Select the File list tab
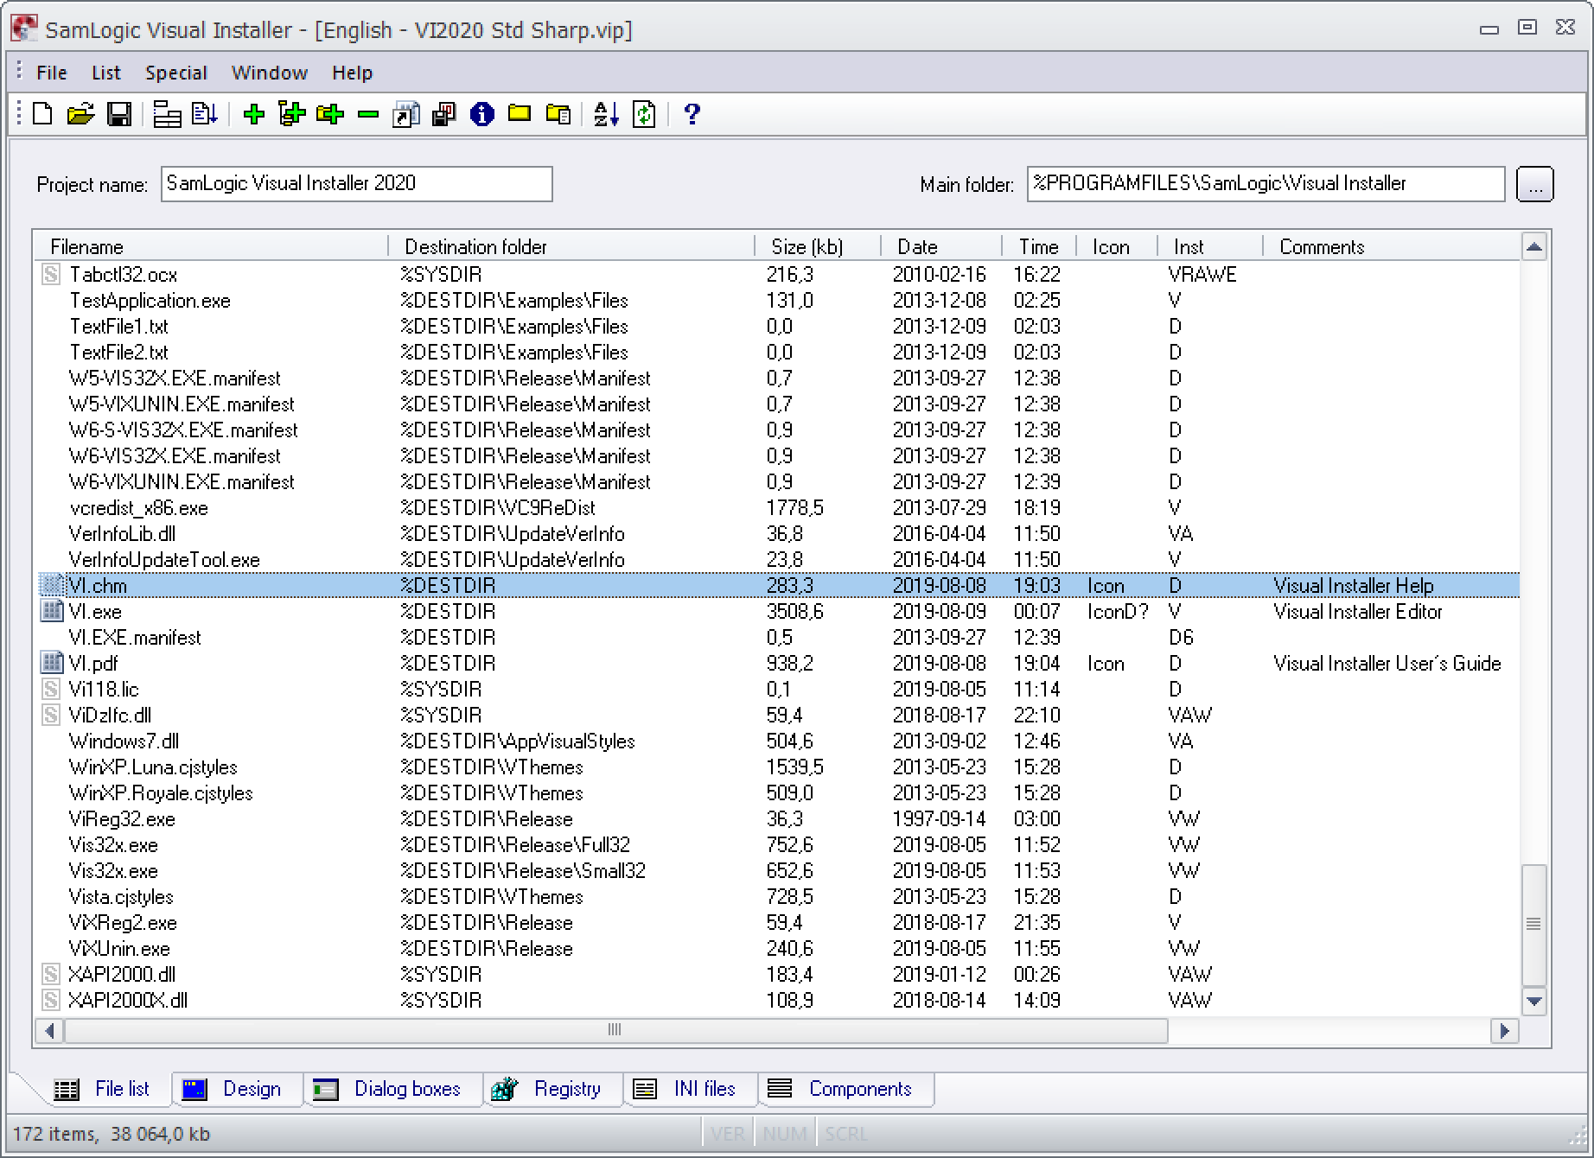This screenshot has height=1158, width=1594. [104, 1089]
